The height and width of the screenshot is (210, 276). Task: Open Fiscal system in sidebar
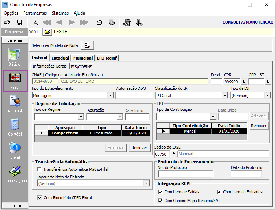[15, 81]
